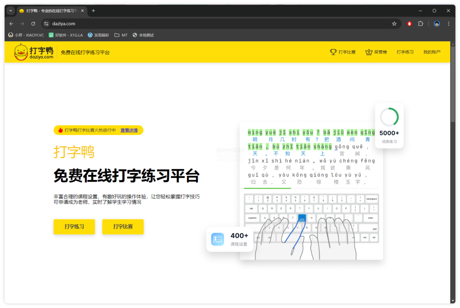Reload the page with refresh icon
The height and width of the screenshot is (308, 460).
pyautogui.click(x=33, y=24)
